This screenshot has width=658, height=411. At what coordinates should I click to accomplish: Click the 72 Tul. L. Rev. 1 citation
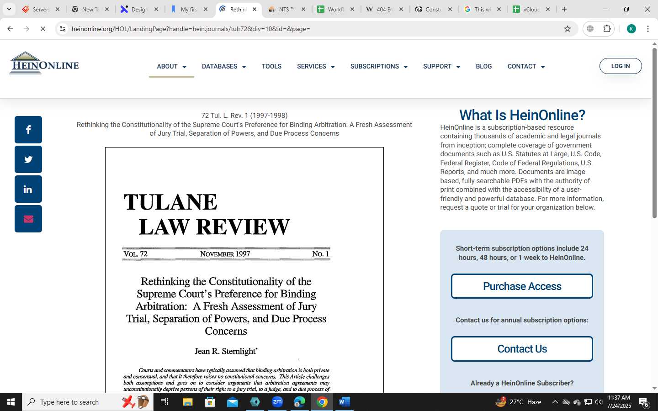point(244,116)
